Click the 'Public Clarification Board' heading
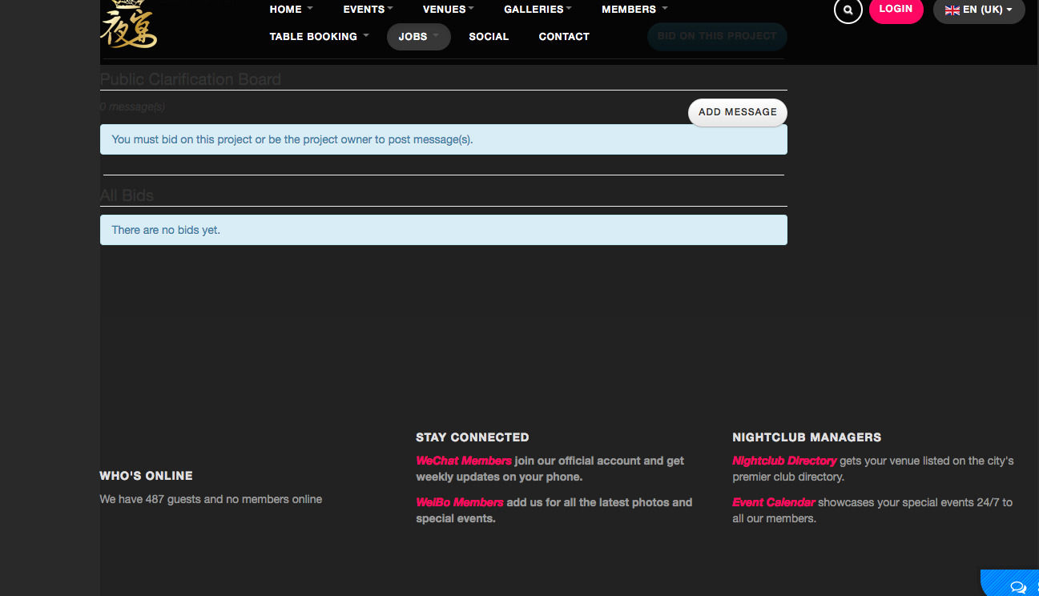Image resolution: width=1039 pixels, height=596 pixels. [191, 79]
